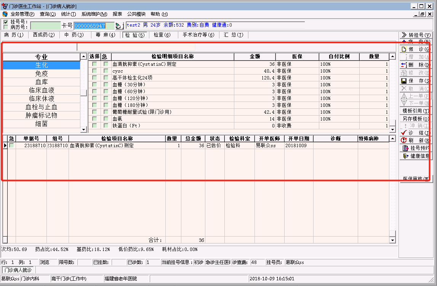Open the 统计(T) menu

click(68, 14)
